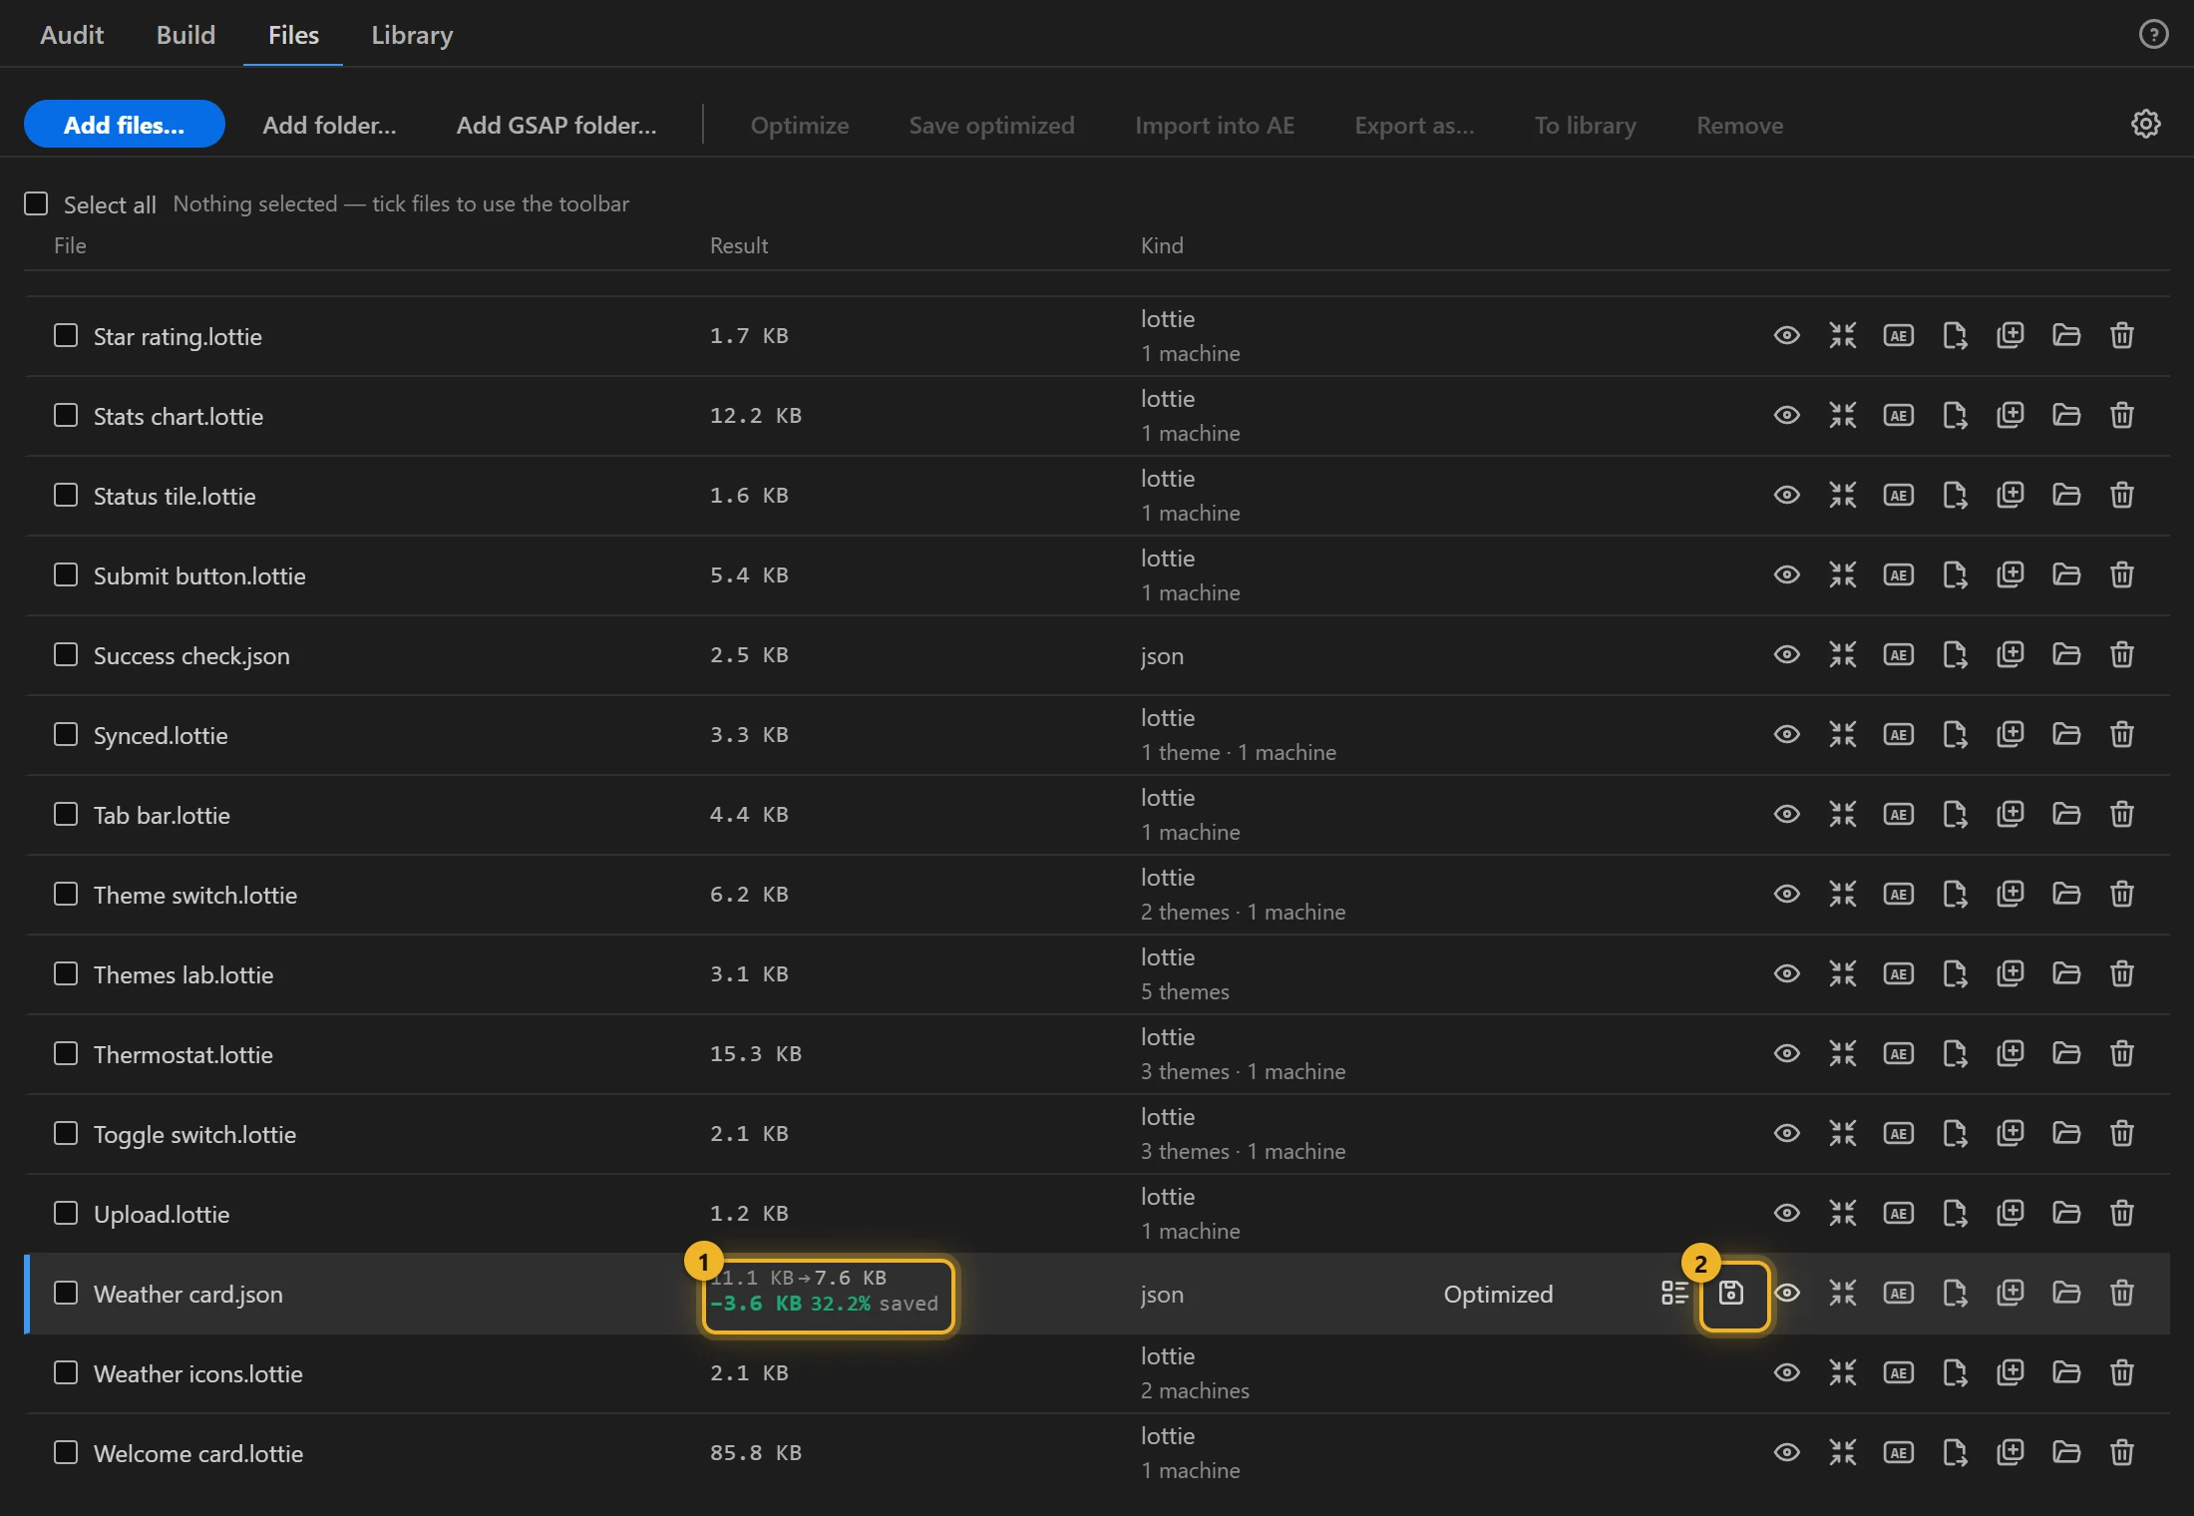Optimize the Star rating.lottie file

1843,336
